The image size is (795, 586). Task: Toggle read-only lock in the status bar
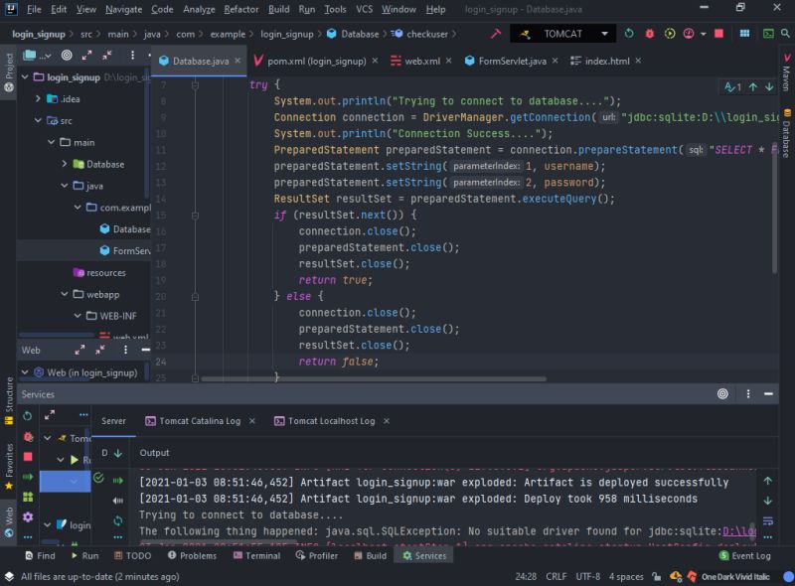[x=657, y=576]
